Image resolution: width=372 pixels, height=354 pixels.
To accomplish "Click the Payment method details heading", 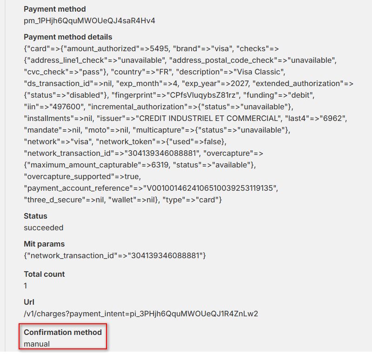I will pyautogui.click(x=68, y=37).
